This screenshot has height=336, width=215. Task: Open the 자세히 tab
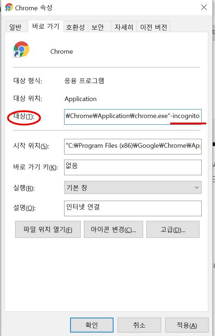124,27
